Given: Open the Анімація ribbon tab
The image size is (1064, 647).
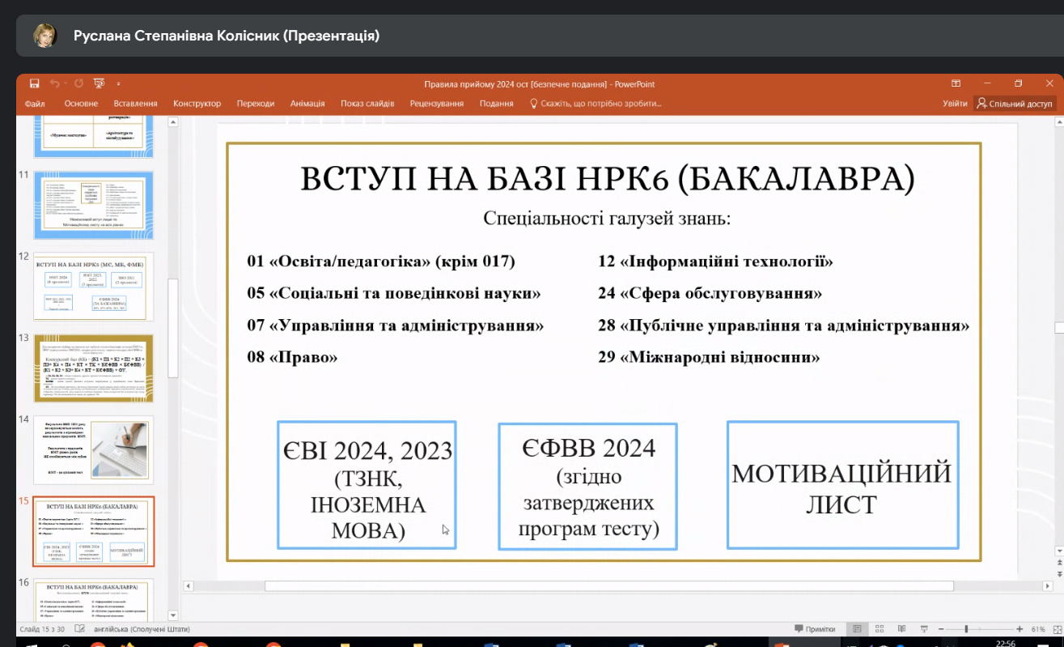Looking at the screenshot, I should 307,104.
